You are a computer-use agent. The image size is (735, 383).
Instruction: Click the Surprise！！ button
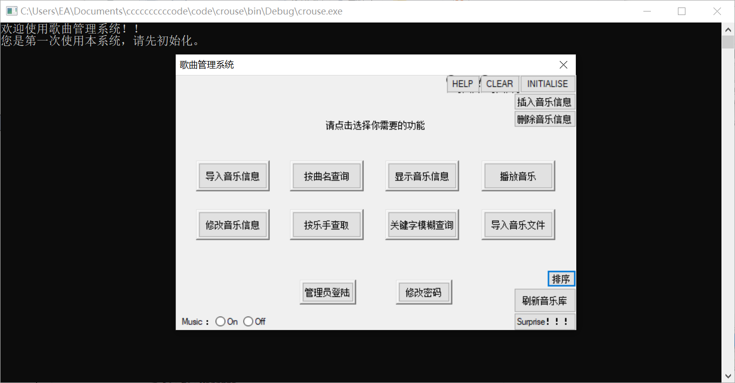(544, 321)
